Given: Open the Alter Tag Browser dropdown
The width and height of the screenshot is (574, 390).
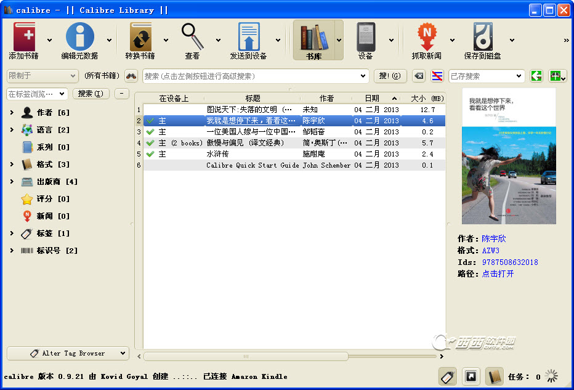Looking at the screenshot, I should click(x=68, y=353).
